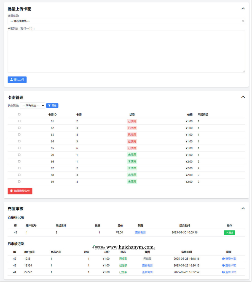Open 查看截图 for reviewed record 44

(147, 272)
